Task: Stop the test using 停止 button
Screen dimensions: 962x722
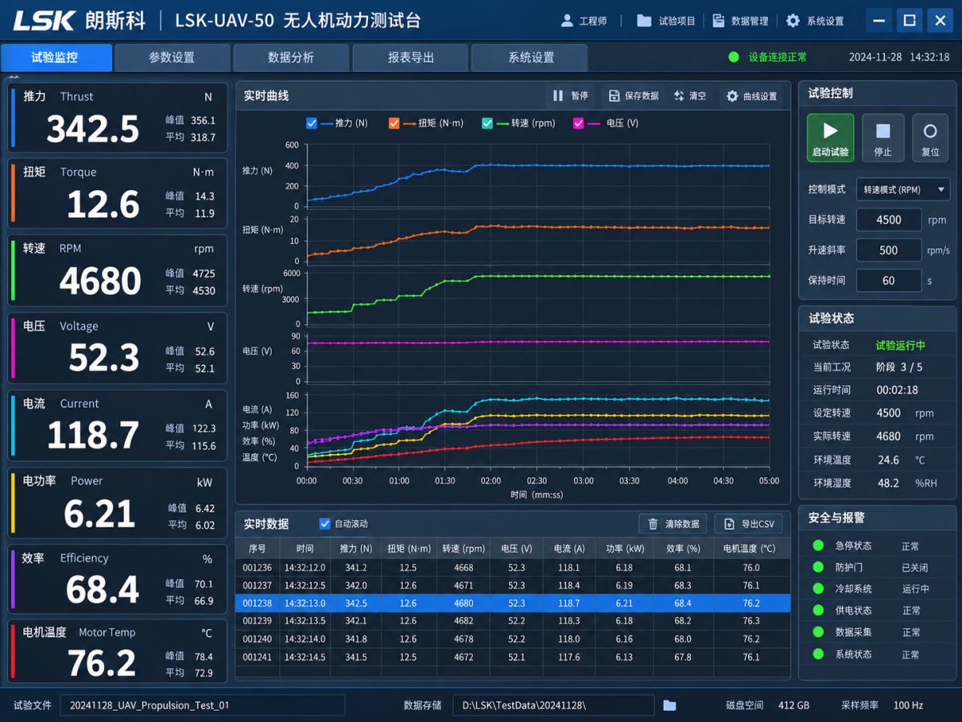Action: 883,137
